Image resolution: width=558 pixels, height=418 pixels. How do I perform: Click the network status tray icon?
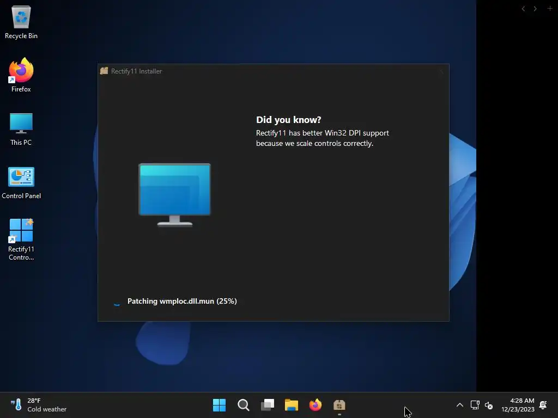475,405
